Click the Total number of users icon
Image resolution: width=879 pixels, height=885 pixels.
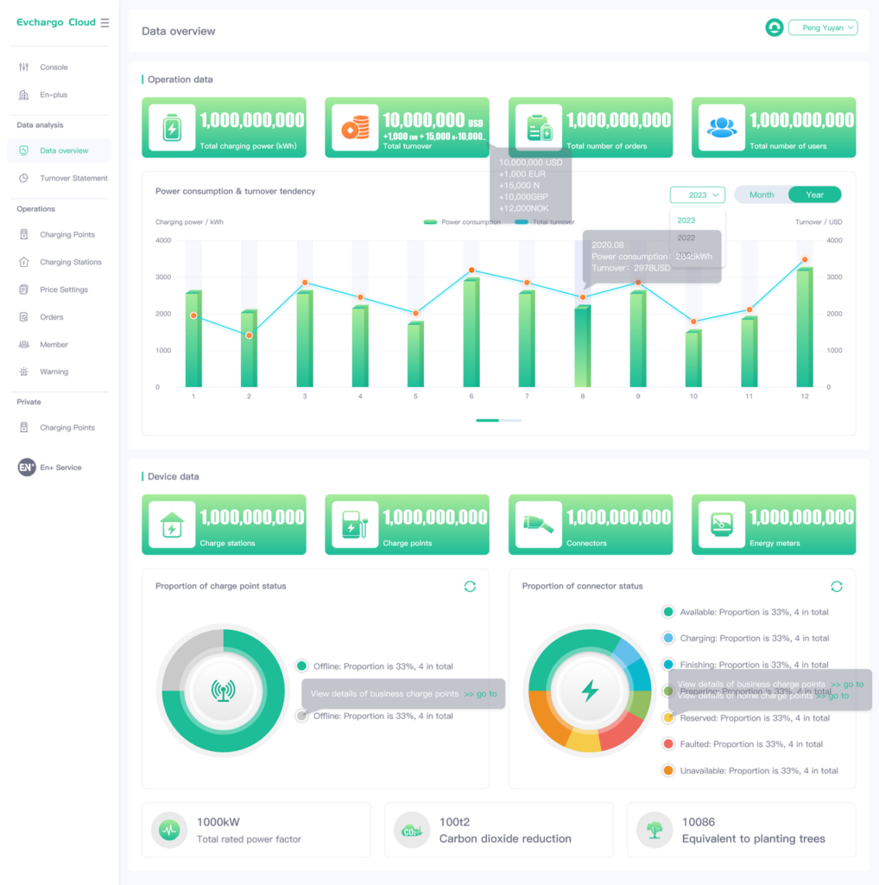722,128
